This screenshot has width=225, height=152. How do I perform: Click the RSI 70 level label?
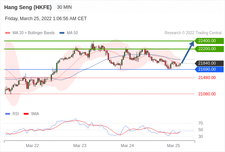tap(201, 123)
